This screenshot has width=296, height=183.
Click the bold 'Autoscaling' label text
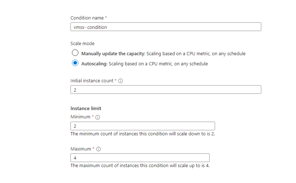pyautogui.click(x=94, y=64)
